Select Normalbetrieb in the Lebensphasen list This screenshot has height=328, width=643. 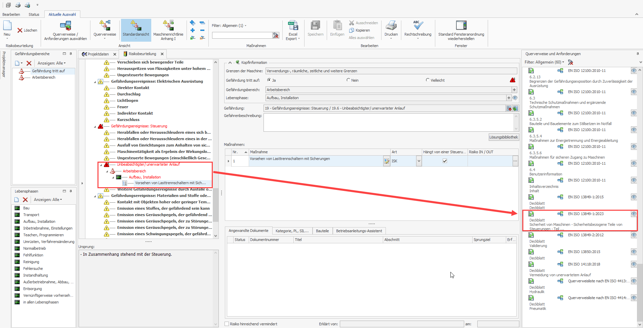click(x=34, y=248)
